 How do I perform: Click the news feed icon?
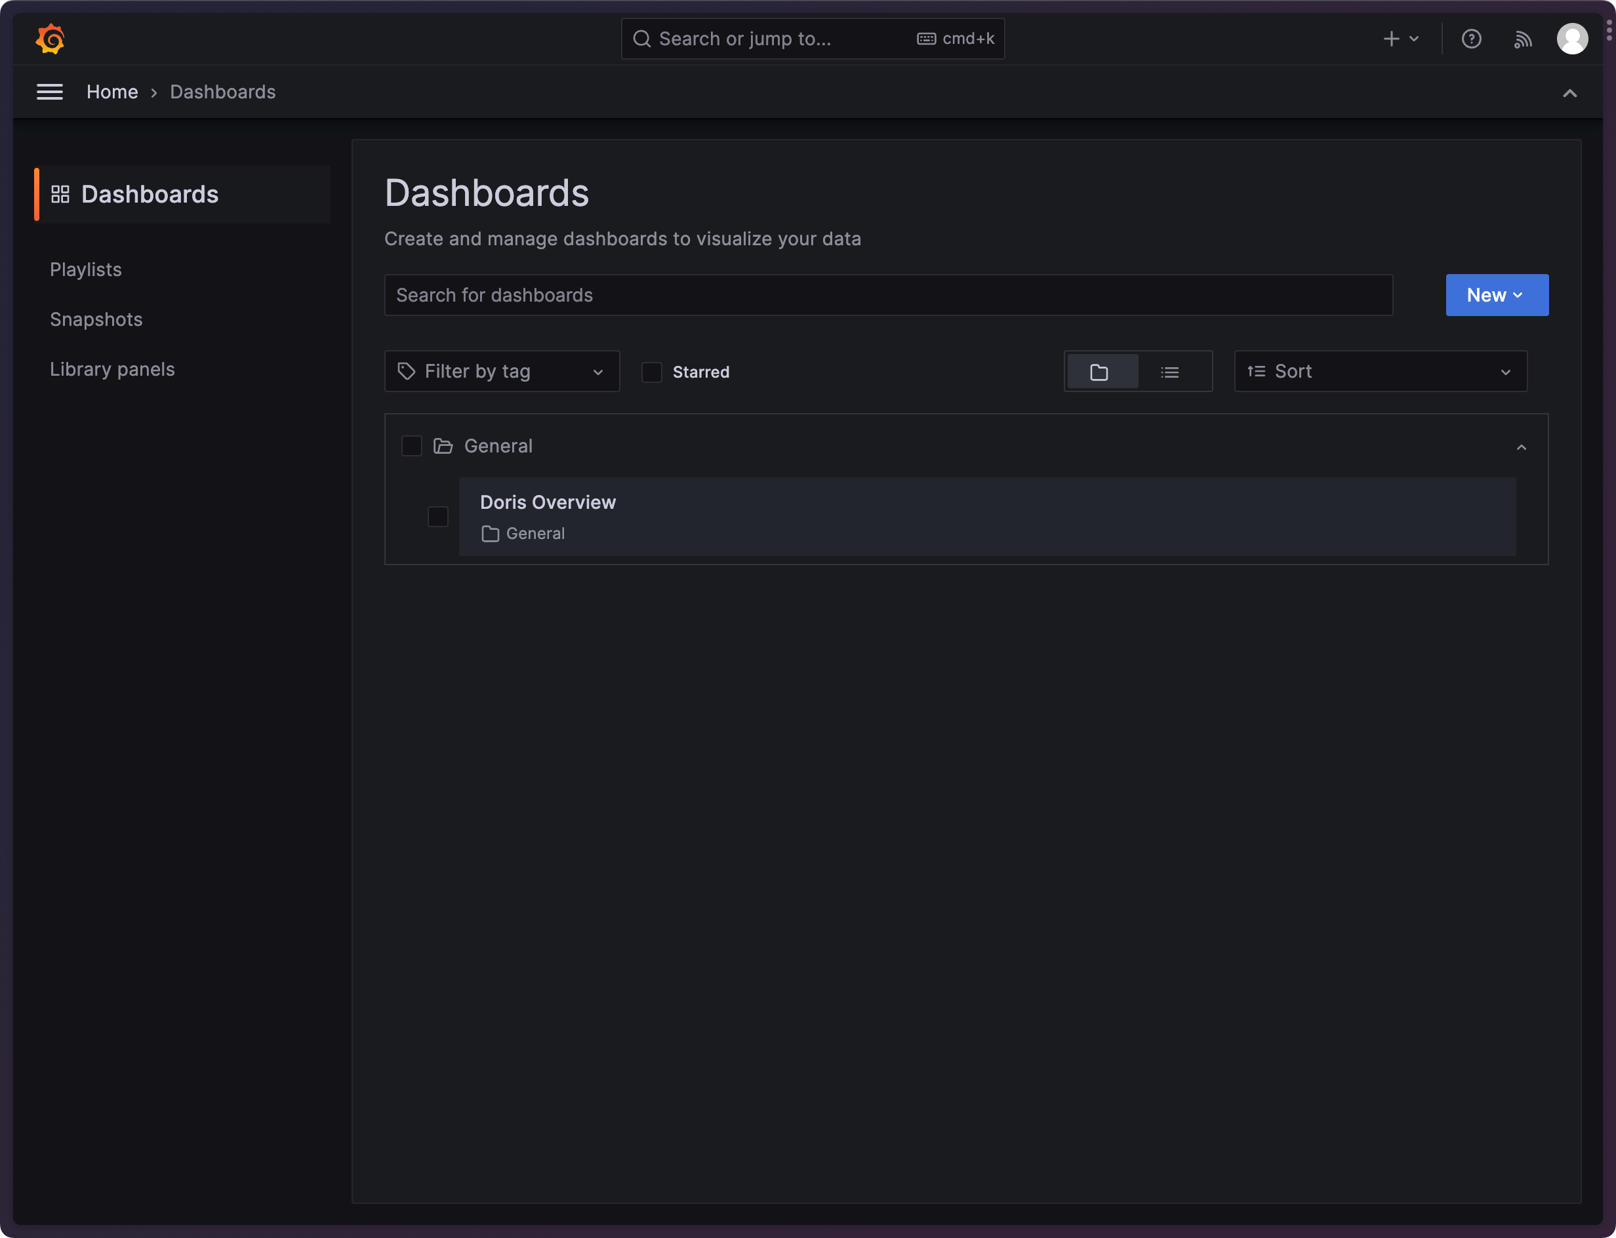pos(1522,38)
